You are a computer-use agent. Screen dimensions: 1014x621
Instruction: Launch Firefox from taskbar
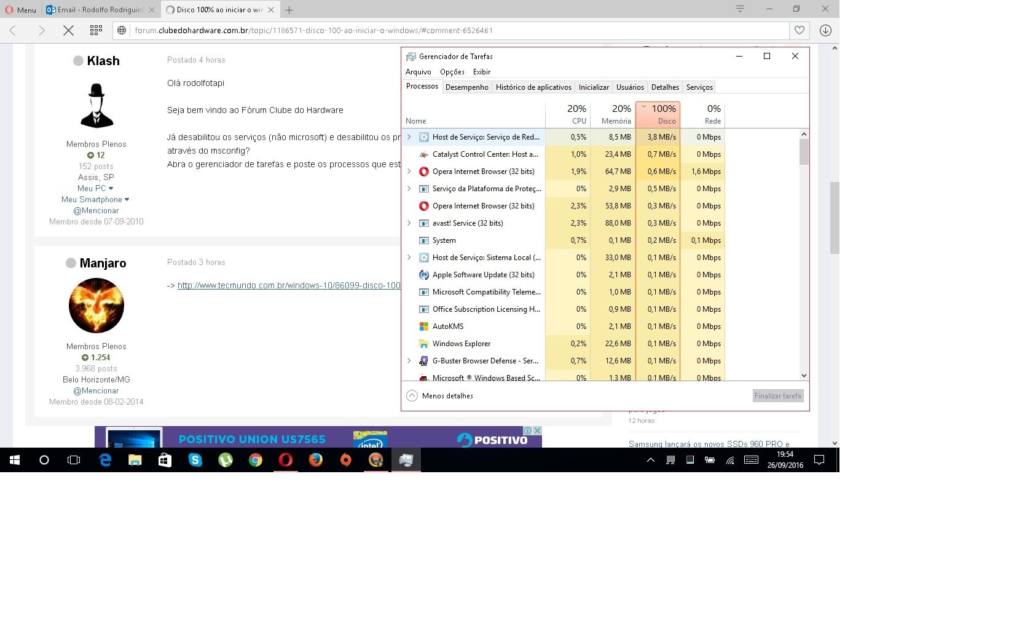(316, 460)
